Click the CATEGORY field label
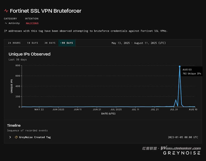The width and height of the screenshot is (206, 161). tap(10, 19)
